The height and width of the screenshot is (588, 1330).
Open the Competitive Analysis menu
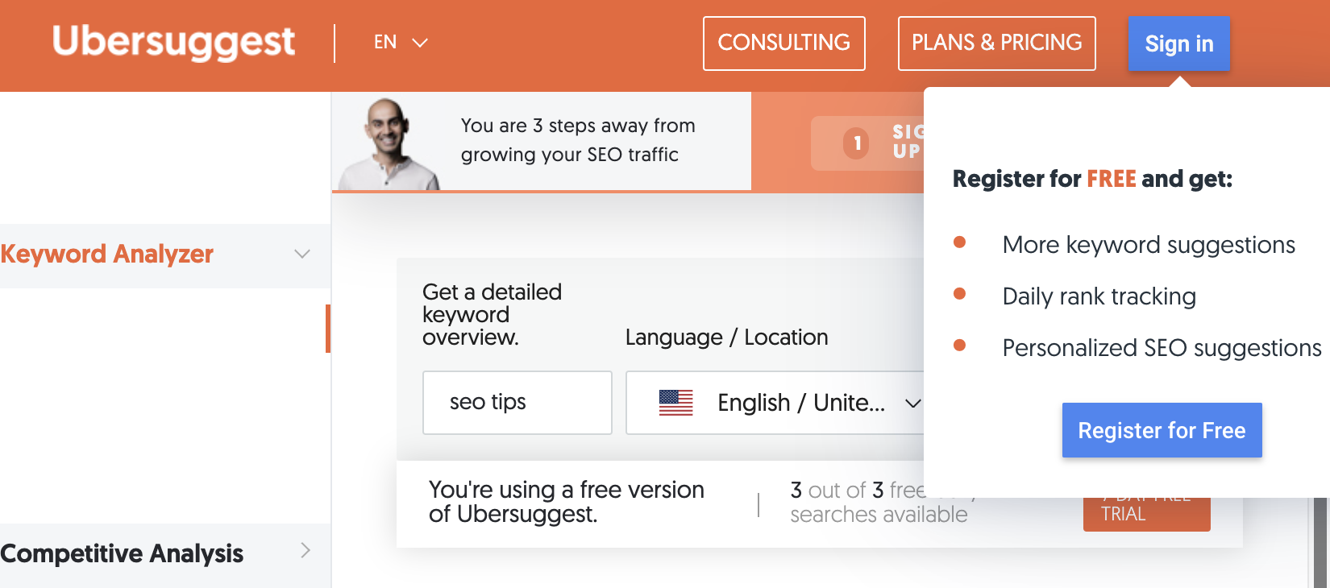point(122,554)
